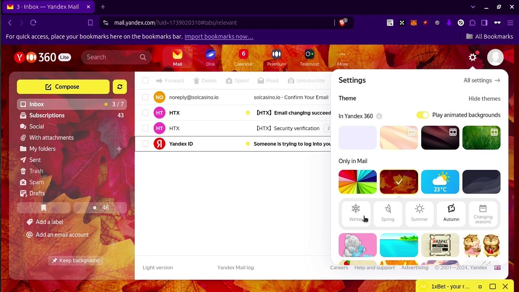This screenshot has height=292, width=519.
Task: Open the browser main menu
Action: 510,23
